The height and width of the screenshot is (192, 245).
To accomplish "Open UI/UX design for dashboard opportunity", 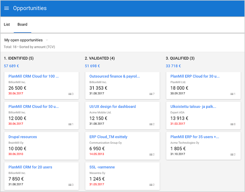I will (x=112, y=107).
